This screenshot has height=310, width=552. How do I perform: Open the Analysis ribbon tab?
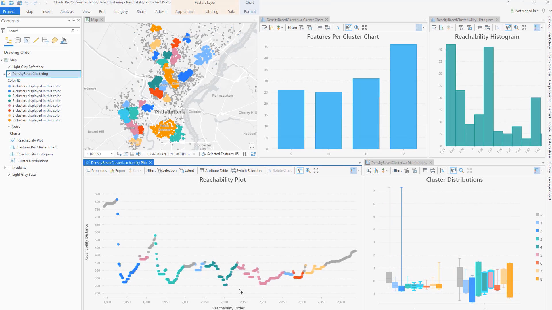(x=67, y=11)
